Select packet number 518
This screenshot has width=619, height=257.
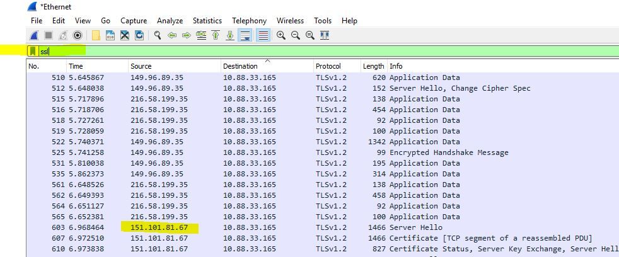[323, 120]
